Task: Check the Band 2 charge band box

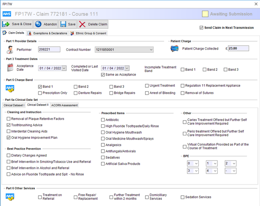Action: tap(76, 87)
